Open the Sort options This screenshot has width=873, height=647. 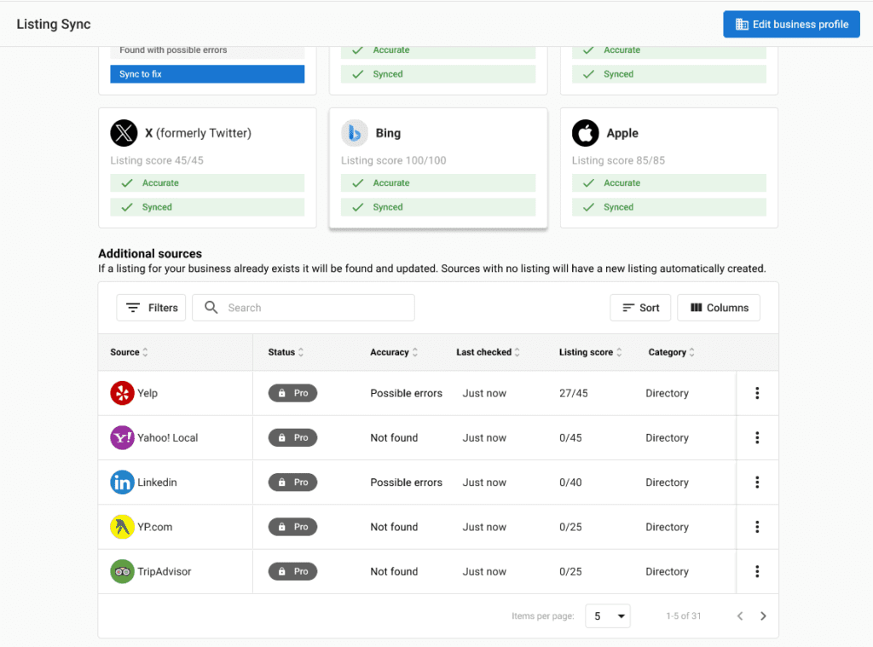(x=640, y=308)
